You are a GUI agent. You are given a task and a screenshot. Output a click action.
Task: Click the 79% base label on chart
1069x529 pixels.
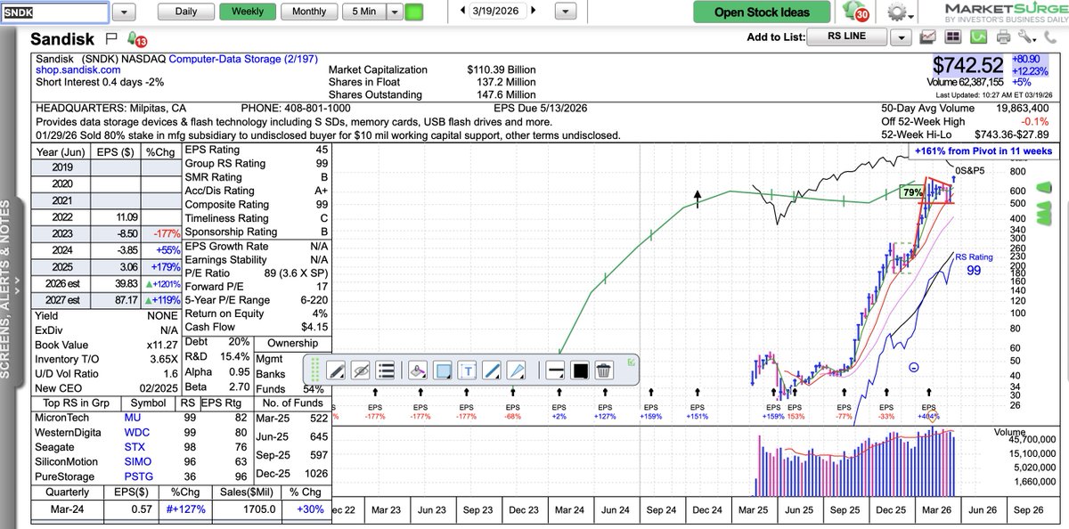[912, 191]
